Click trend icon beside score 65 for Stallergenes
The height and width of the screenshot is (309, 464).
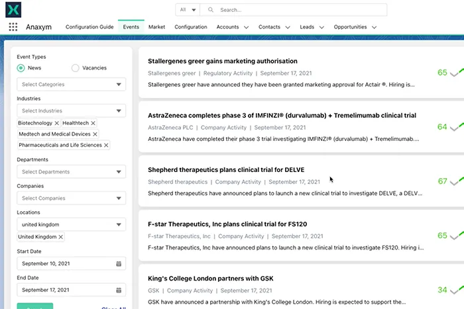click(x=457, y=72)
